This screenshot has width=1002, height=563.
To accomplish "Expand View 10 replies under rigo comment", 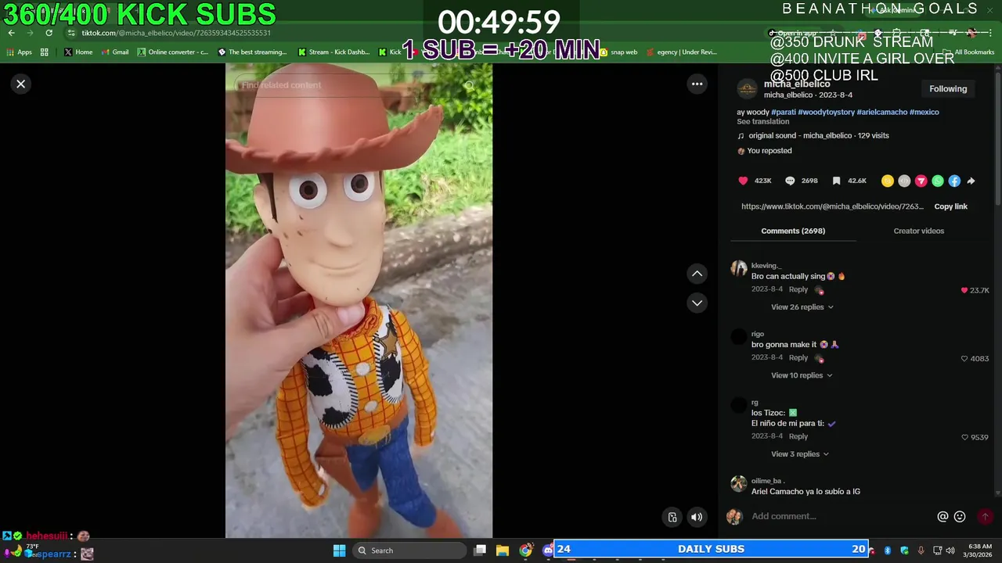I will (x=802, y=375).
